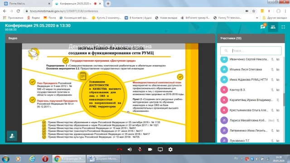Enter fullscreen mode for the conference
Image resolution: width=290 pixels, height=163 pixels.
[x=283, y=27]
